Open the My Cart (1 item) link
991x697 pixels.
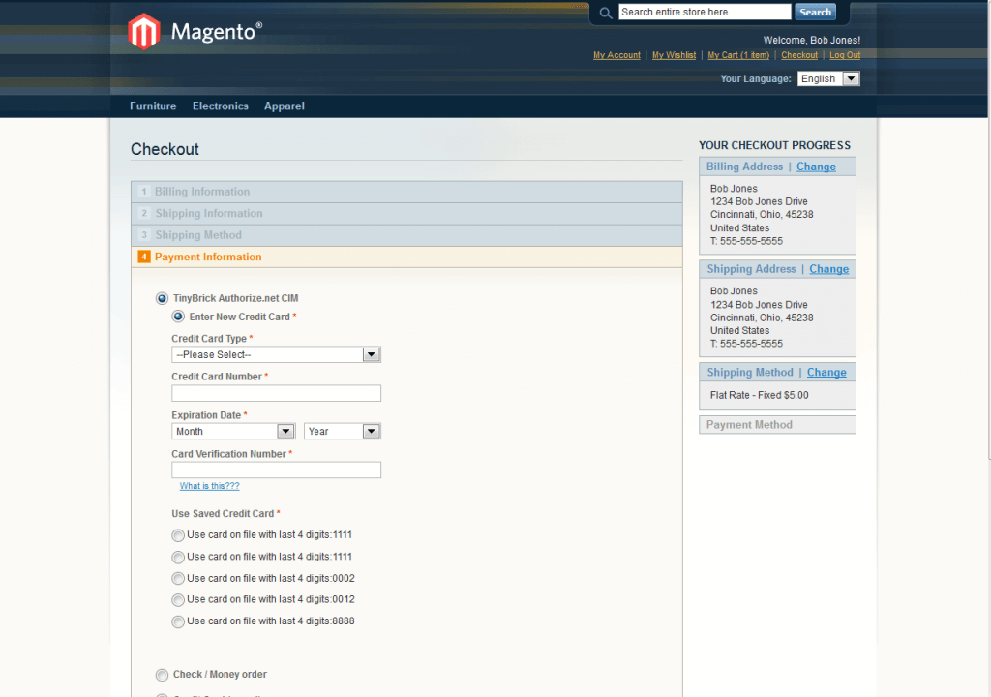pos(738,55)
